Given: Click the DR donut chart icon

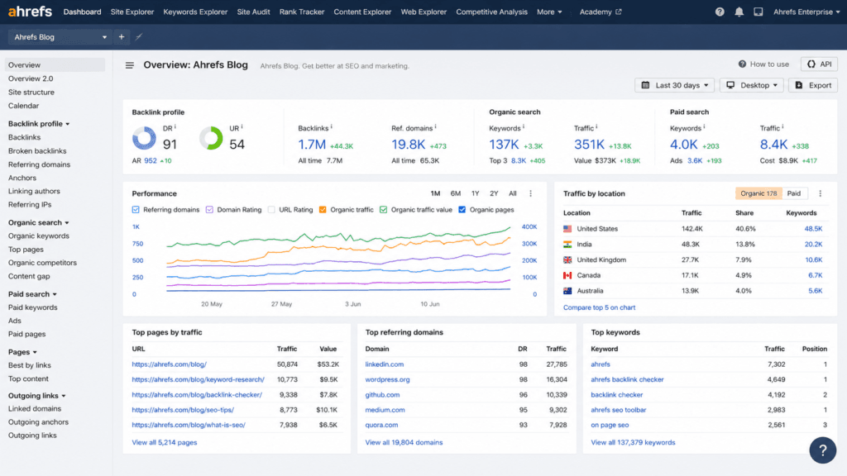Looking at the screenshot, I should coord(144,138).
